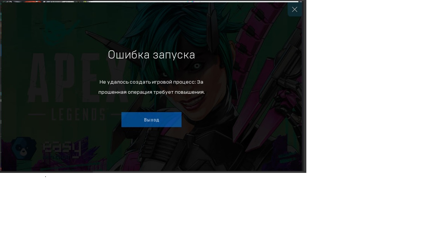The image size is (433, 243).
Task: Click the 'Ошибка запуска' heading
Action: pyautogui.click(x=151, y=55)
